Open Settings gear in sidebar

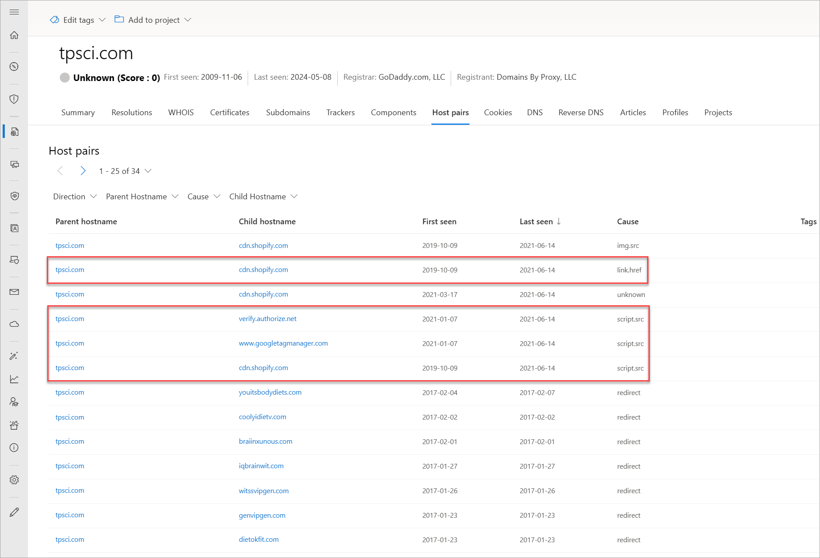[x=14, y=480]
